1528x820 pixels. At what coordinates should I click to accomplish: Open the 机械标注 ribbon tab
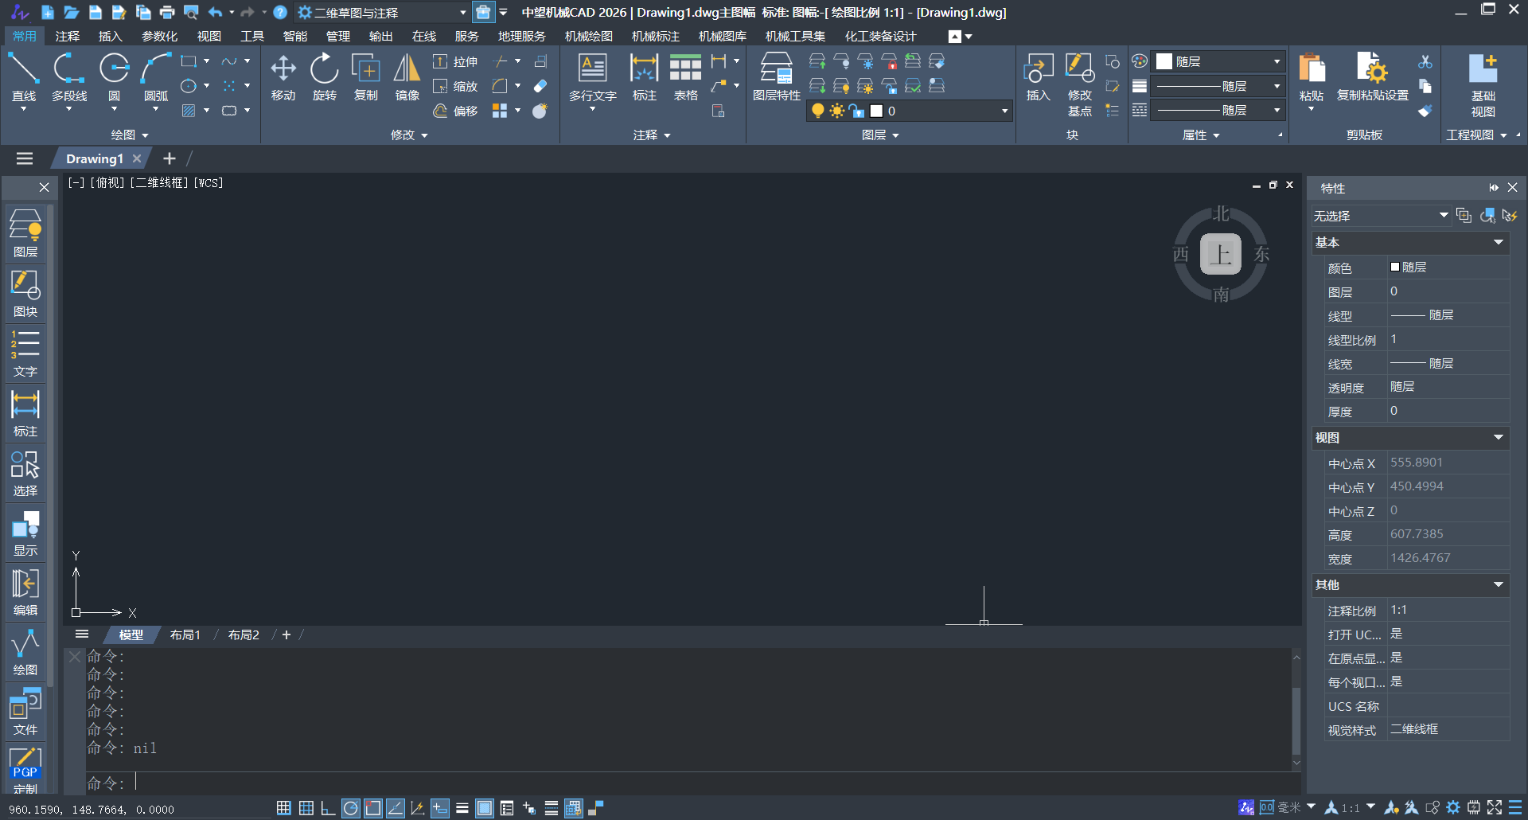655,37
